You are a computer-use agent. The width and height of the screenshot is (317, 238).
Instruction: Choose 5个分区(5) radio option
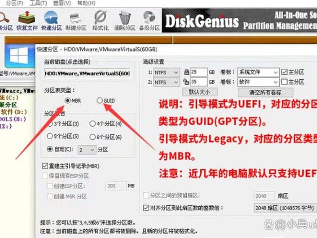50,136
